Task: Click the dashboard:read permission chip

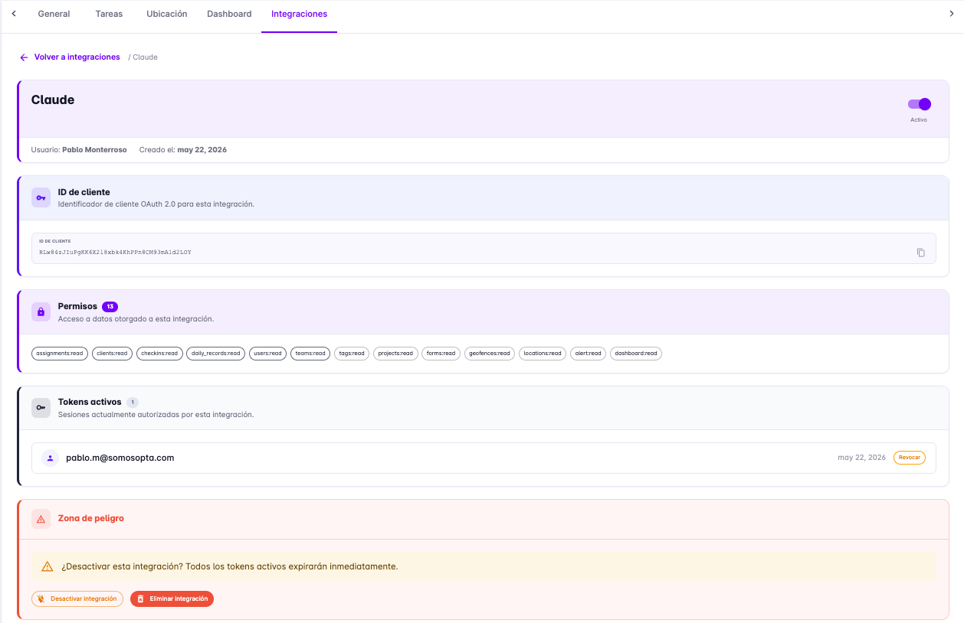Action: pyautogui.click(x=636, y=354)
